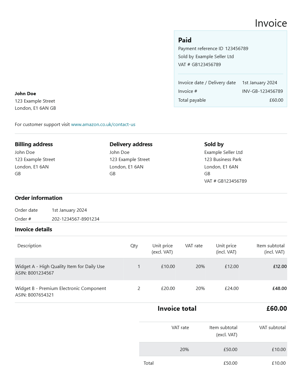This screenshot has width=302, height=381.
Task: Click the VAT subtotal column header
Action: (272, 328)
